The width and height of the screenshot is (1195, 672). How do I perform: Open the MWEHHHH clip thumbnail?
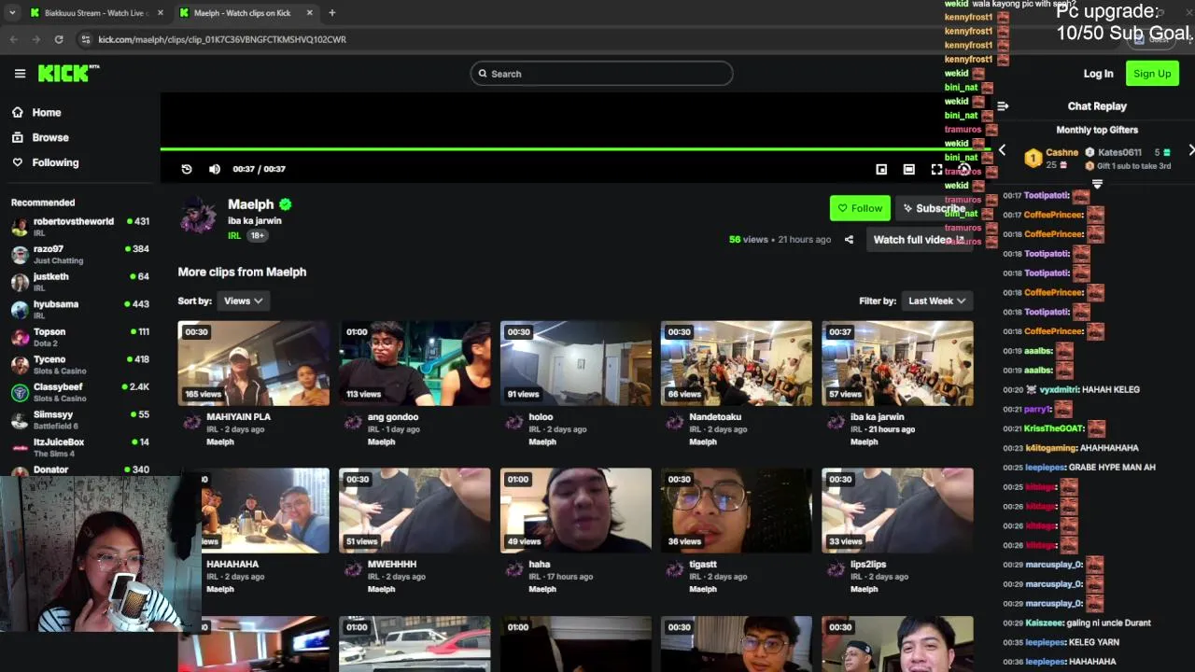(415, 511)
